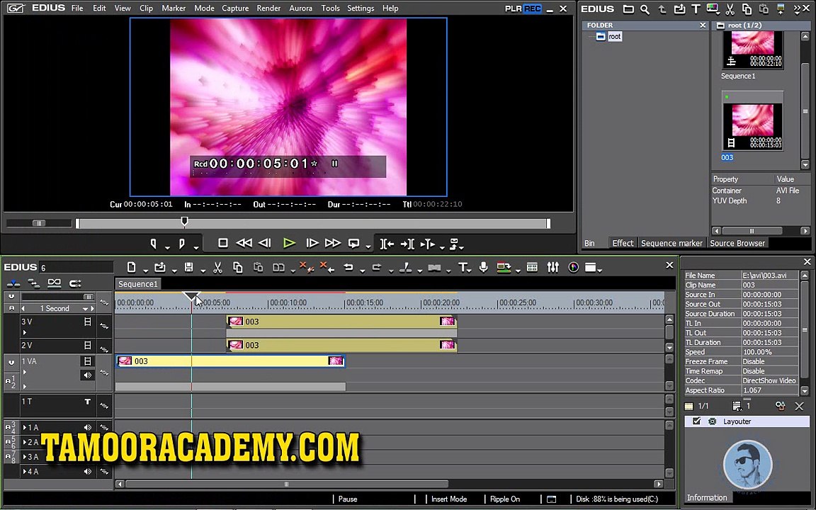Toggle video mute on 2 V track

click(x=87, y=345)
